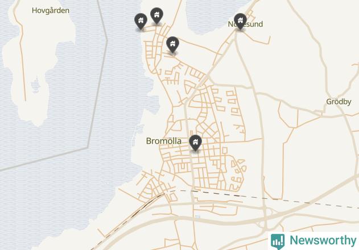Open the Newsworthy text link
Screen dimensions: 359x250
[x=323, y=240]
